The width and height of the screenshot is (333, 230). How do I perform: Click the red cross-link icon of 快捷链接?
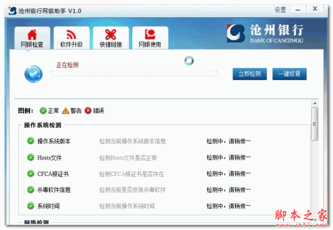tap(110, 34)
